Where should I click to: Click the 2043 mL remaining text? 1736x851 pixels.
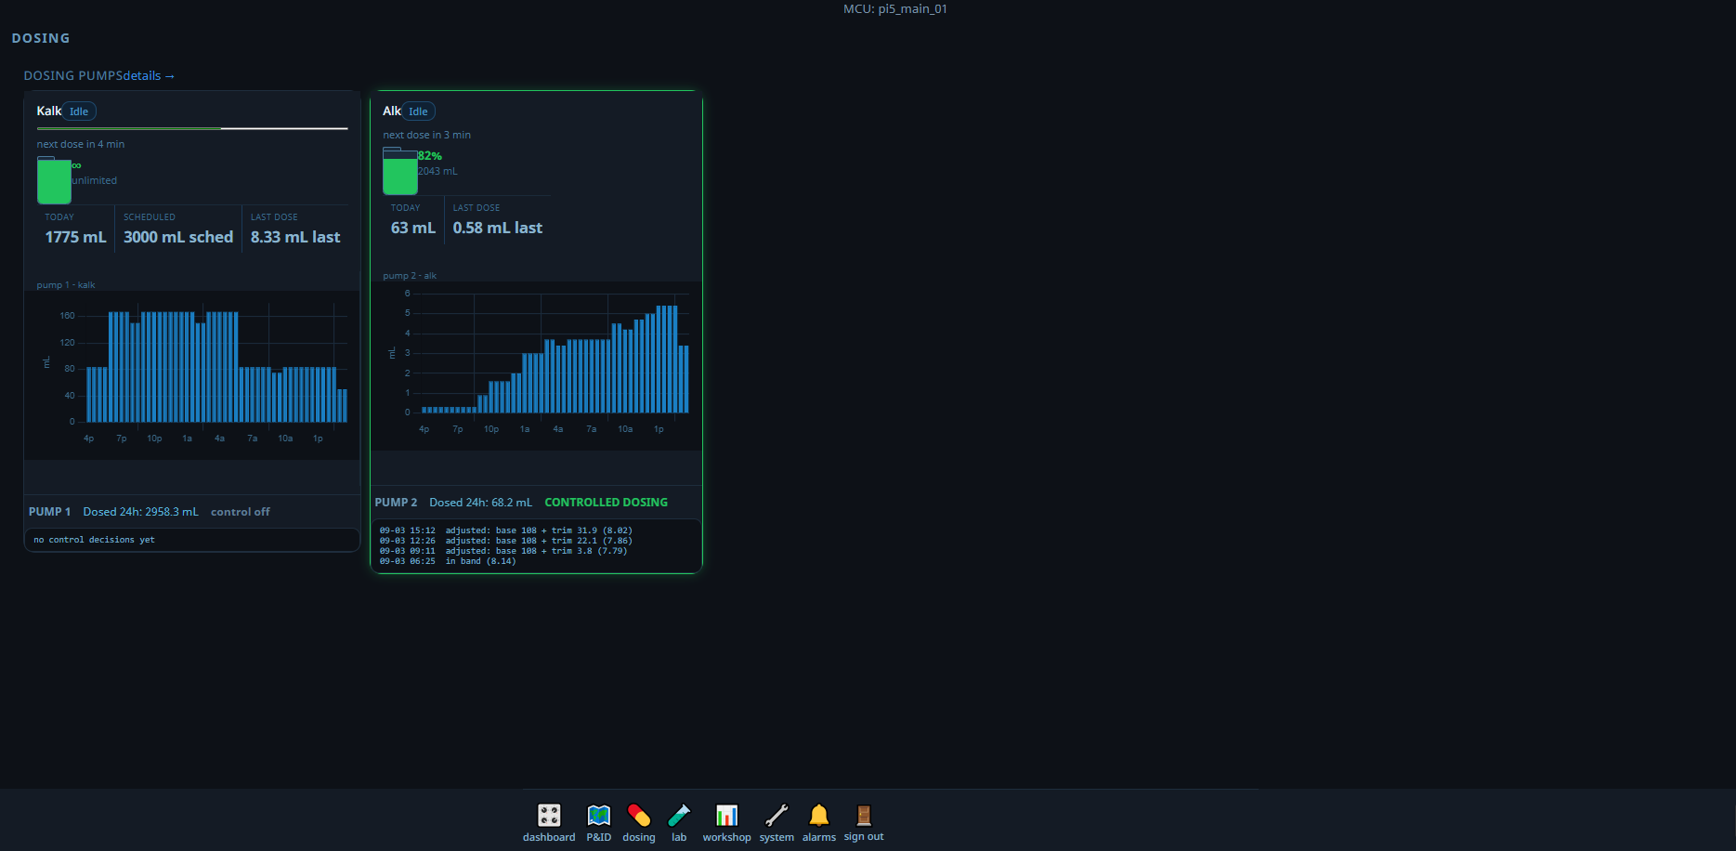pos(437,171)
